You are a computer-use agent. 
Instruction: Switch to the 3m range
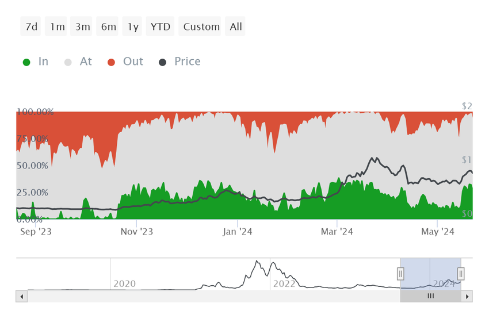pos(81,26)
